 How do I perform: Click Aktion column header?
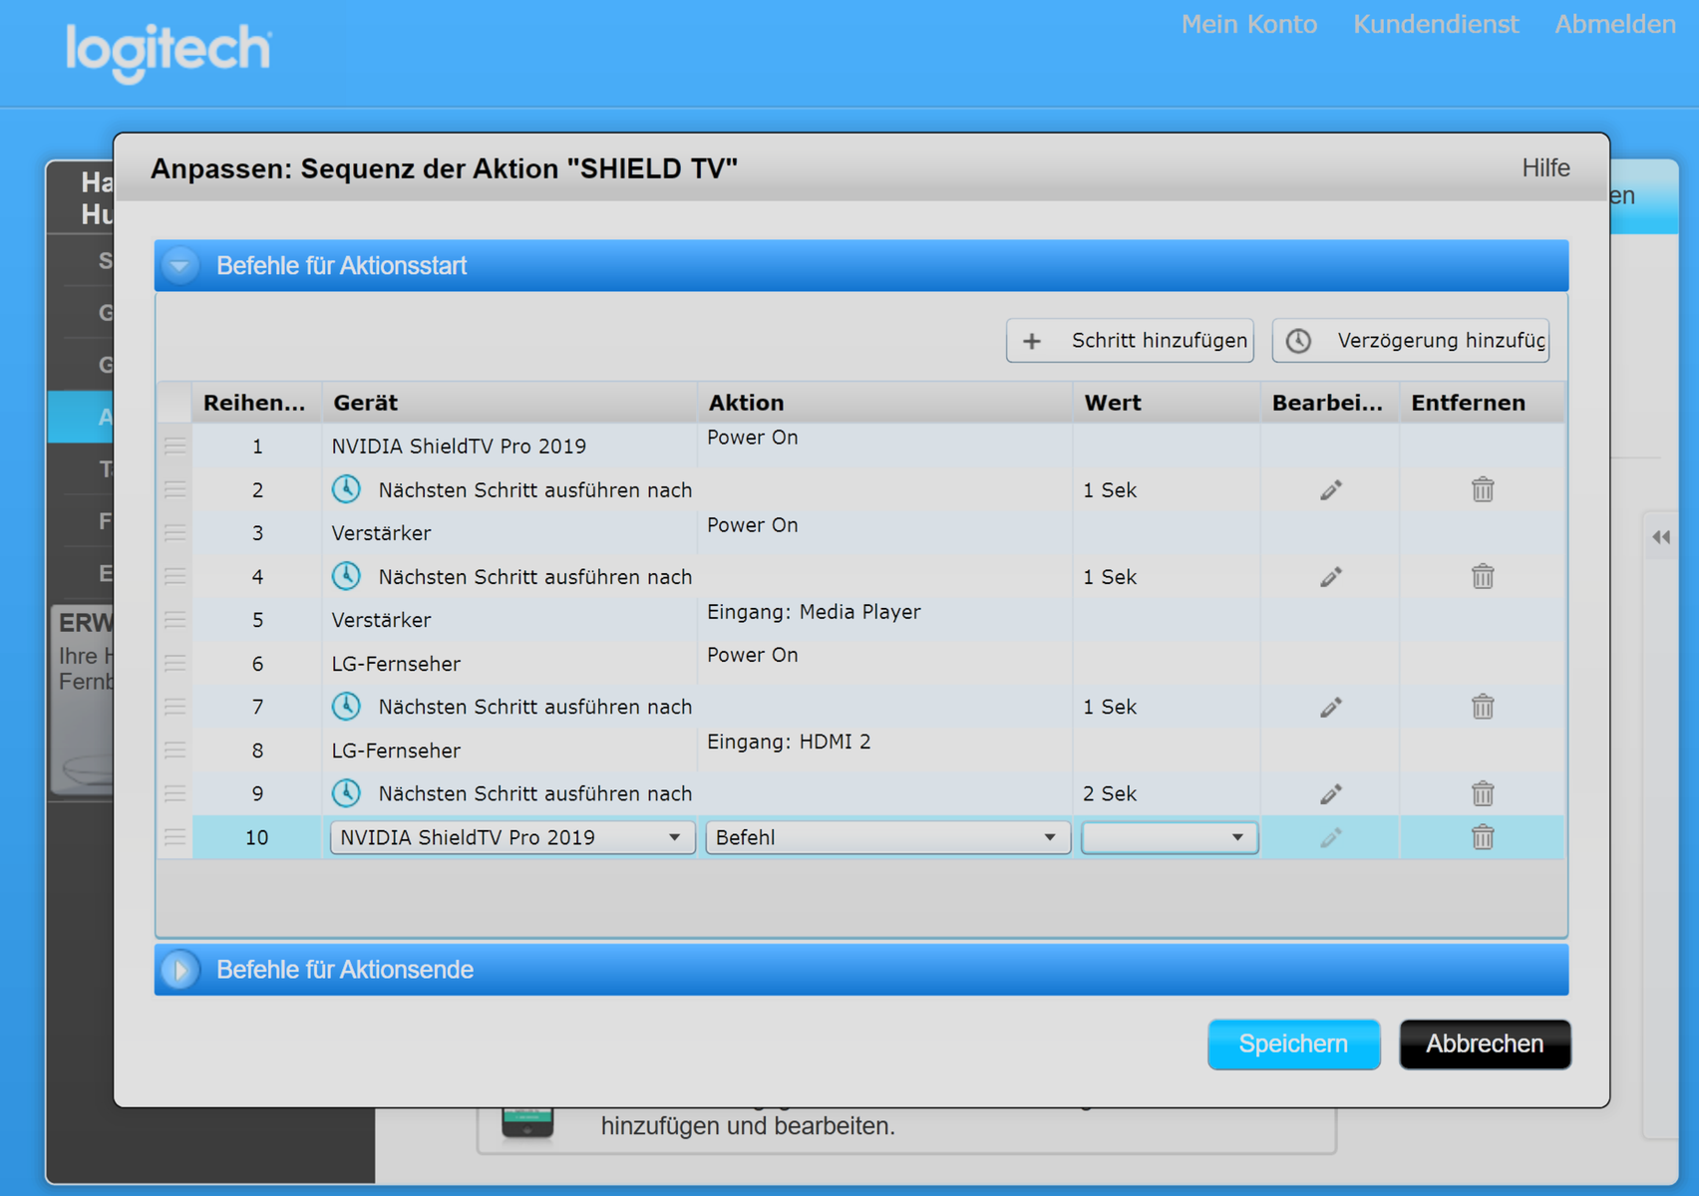point(885,403)
